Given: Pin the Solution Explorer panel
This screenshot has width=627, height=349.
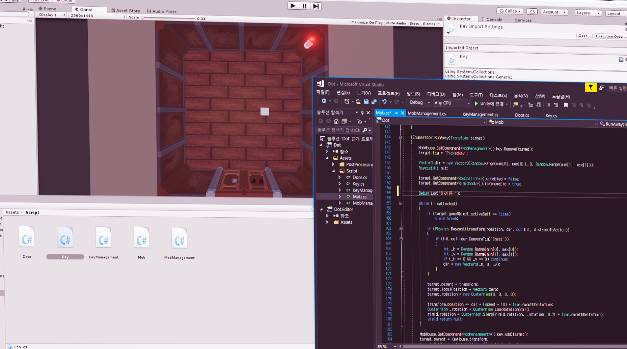Looking at the screenshot, I should tap(362, 113).
